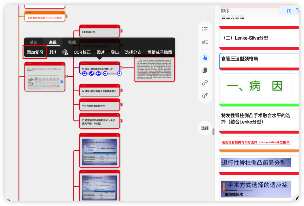304x206 pixels.
Task: Select the freehand squiggle draw tool
Action: (x=205, y=95)
